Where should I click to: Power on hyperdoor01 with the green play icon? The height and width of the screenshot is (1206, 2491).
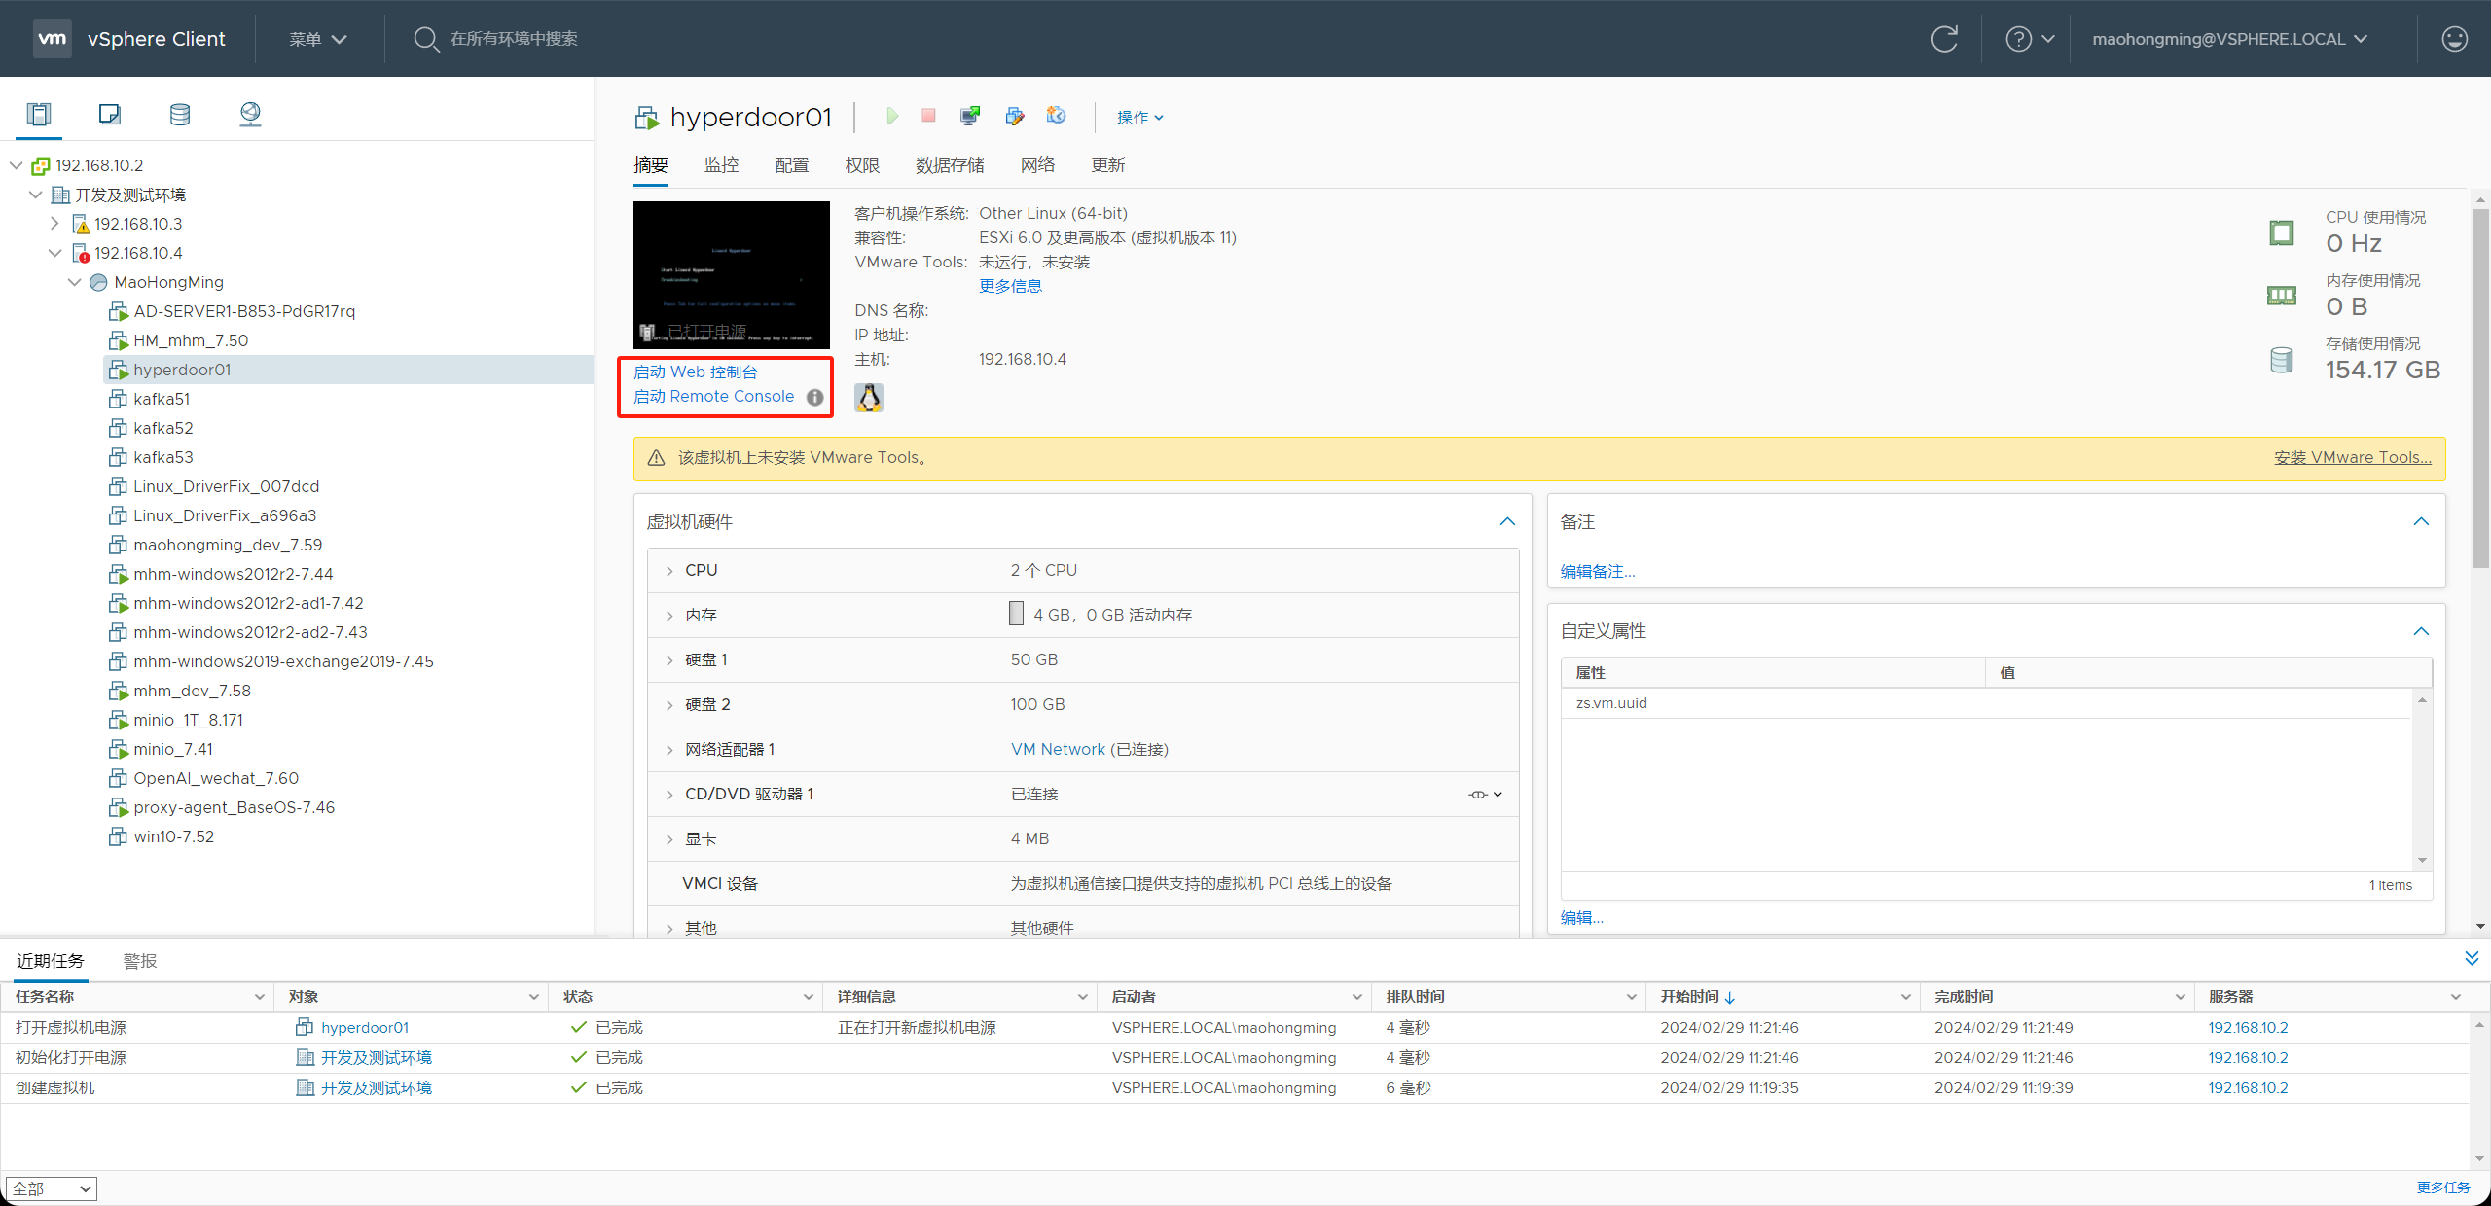coord(892,116)
